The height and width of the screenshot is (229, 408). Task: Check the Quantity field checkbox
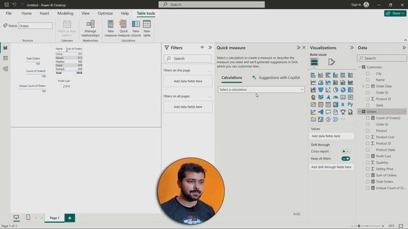(x=368, y=162)
